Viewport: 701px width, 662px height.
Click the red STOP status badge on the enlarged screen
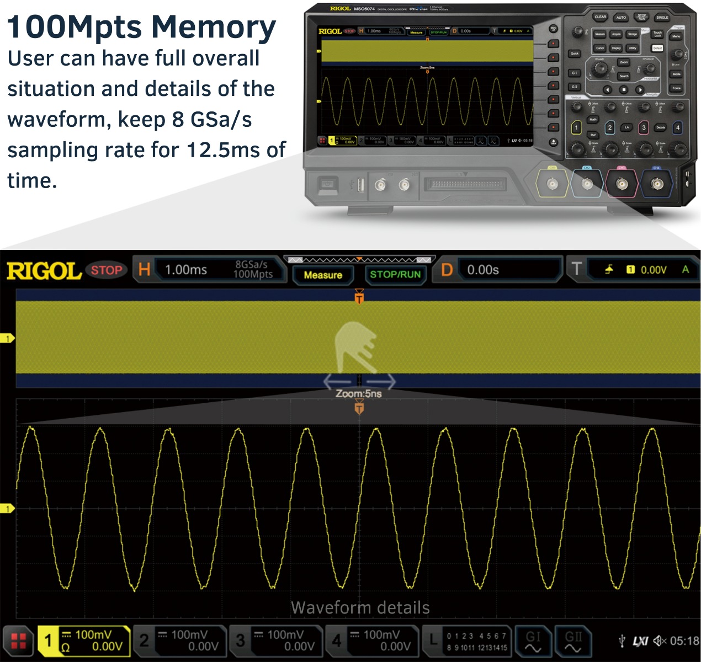tap(106, 270)
